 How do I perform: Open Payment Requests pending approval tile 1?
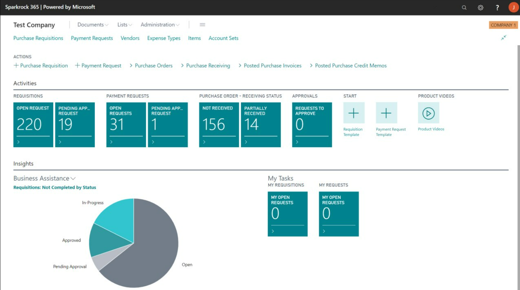coord(168,125)
